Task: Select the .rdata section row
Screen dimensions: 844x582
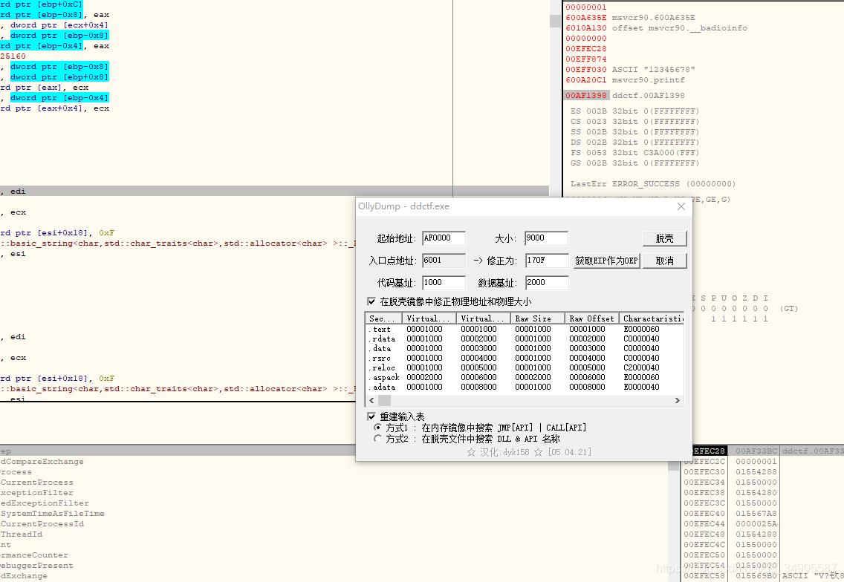Action: coord(525,339)
